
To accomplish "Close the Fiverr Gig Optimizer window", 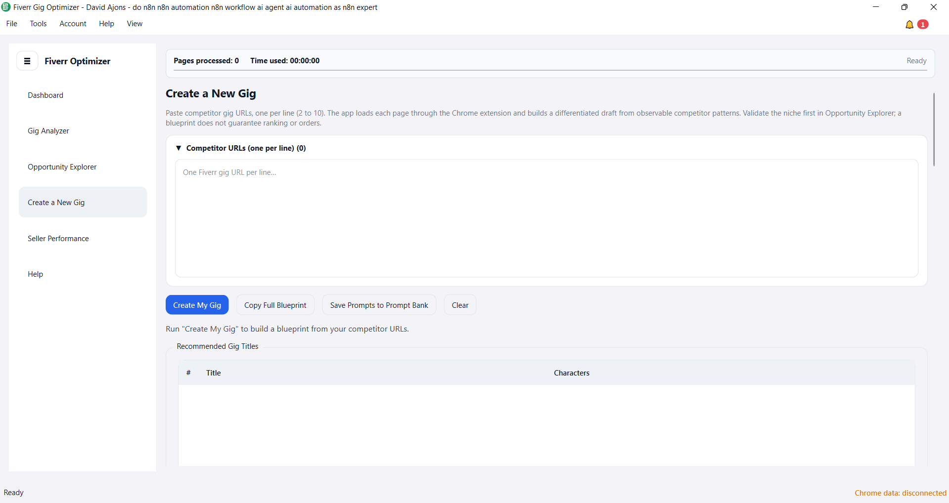I will click(934, 7).
